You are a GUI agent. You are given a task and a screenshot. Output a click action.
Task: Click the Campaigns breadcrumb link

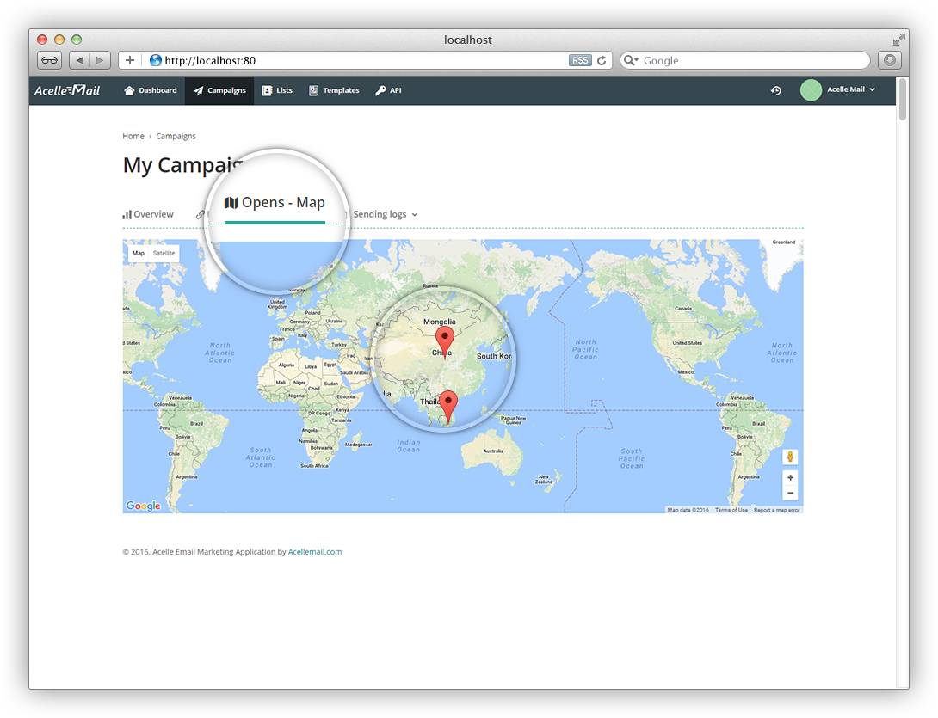[176, 137]
